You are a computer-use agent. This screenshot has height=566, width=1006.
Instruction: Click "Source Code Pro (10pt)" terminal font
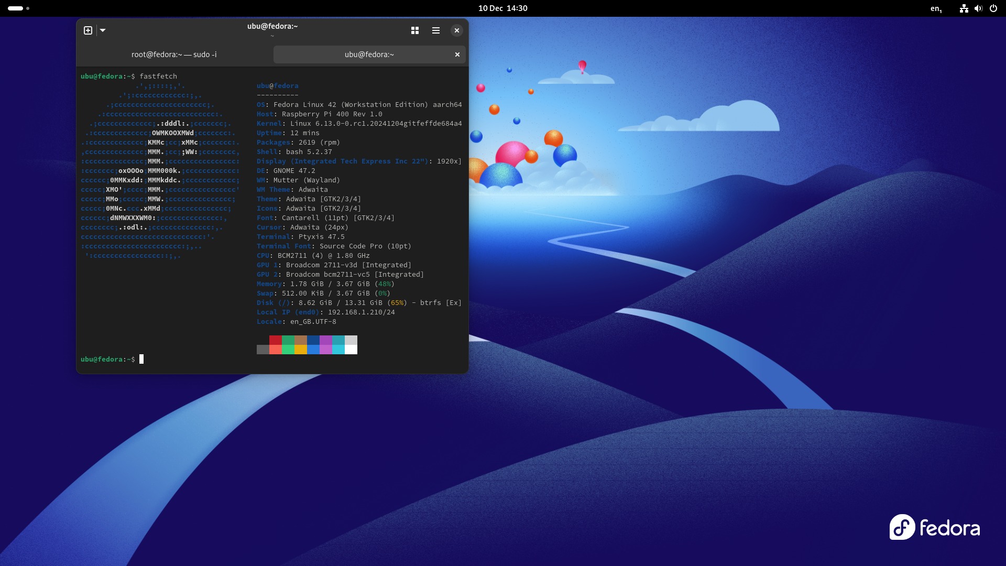coord(366,246)
